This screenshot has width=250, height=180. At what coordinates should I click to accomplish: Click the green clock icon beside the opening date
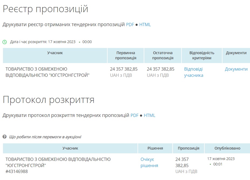click(5, 42)
